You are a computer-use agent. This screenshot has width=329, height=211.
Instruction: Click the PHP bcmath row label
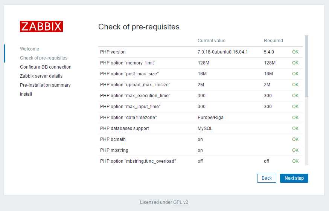pyautogui.click(x=113, y=139)
